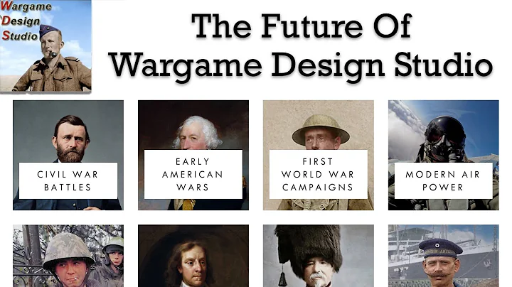The image size is (512, 287).
Task: Click the background soldier in the green helmet
Action: 114,256
